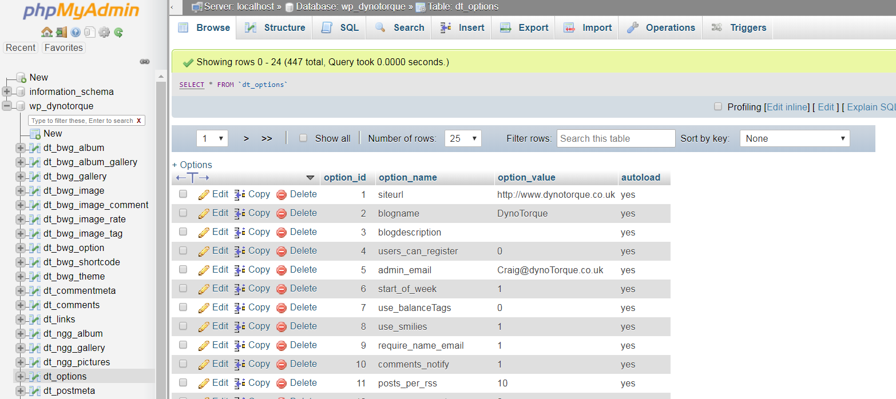Open phpMyAdmin documentation help icon
Screen dimensions: 896x399
[x=76, y=32]
